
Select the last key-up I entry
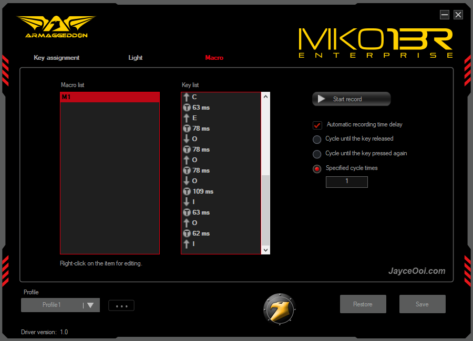221,244
